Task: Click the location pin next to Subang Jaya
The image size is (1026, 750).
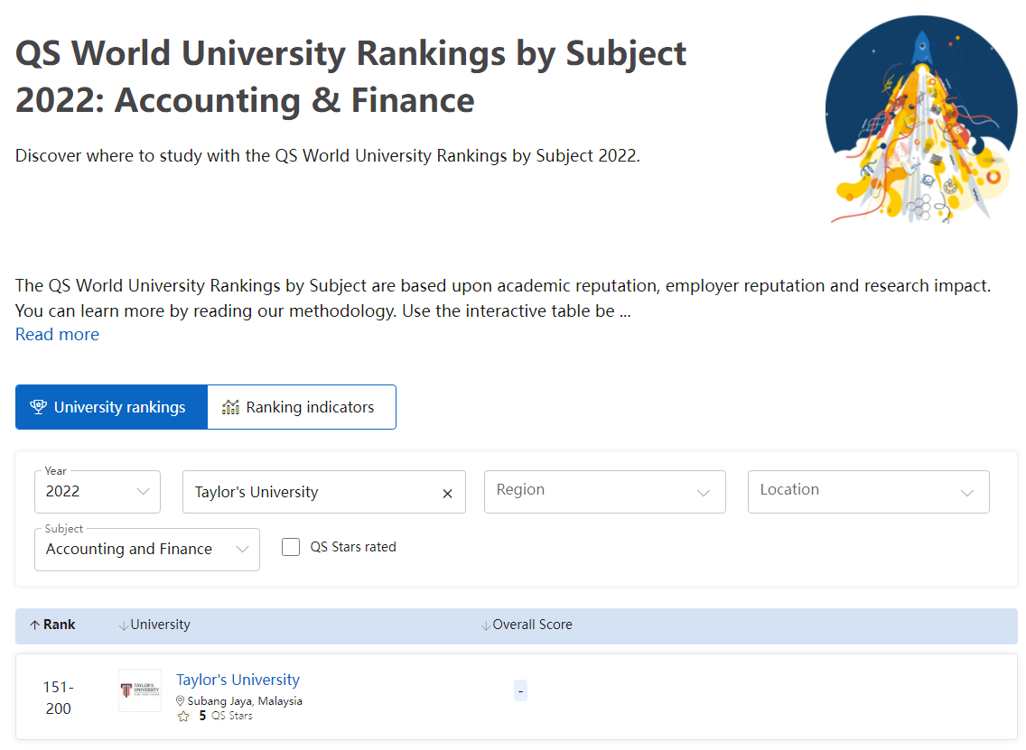Action: [180, 700]
